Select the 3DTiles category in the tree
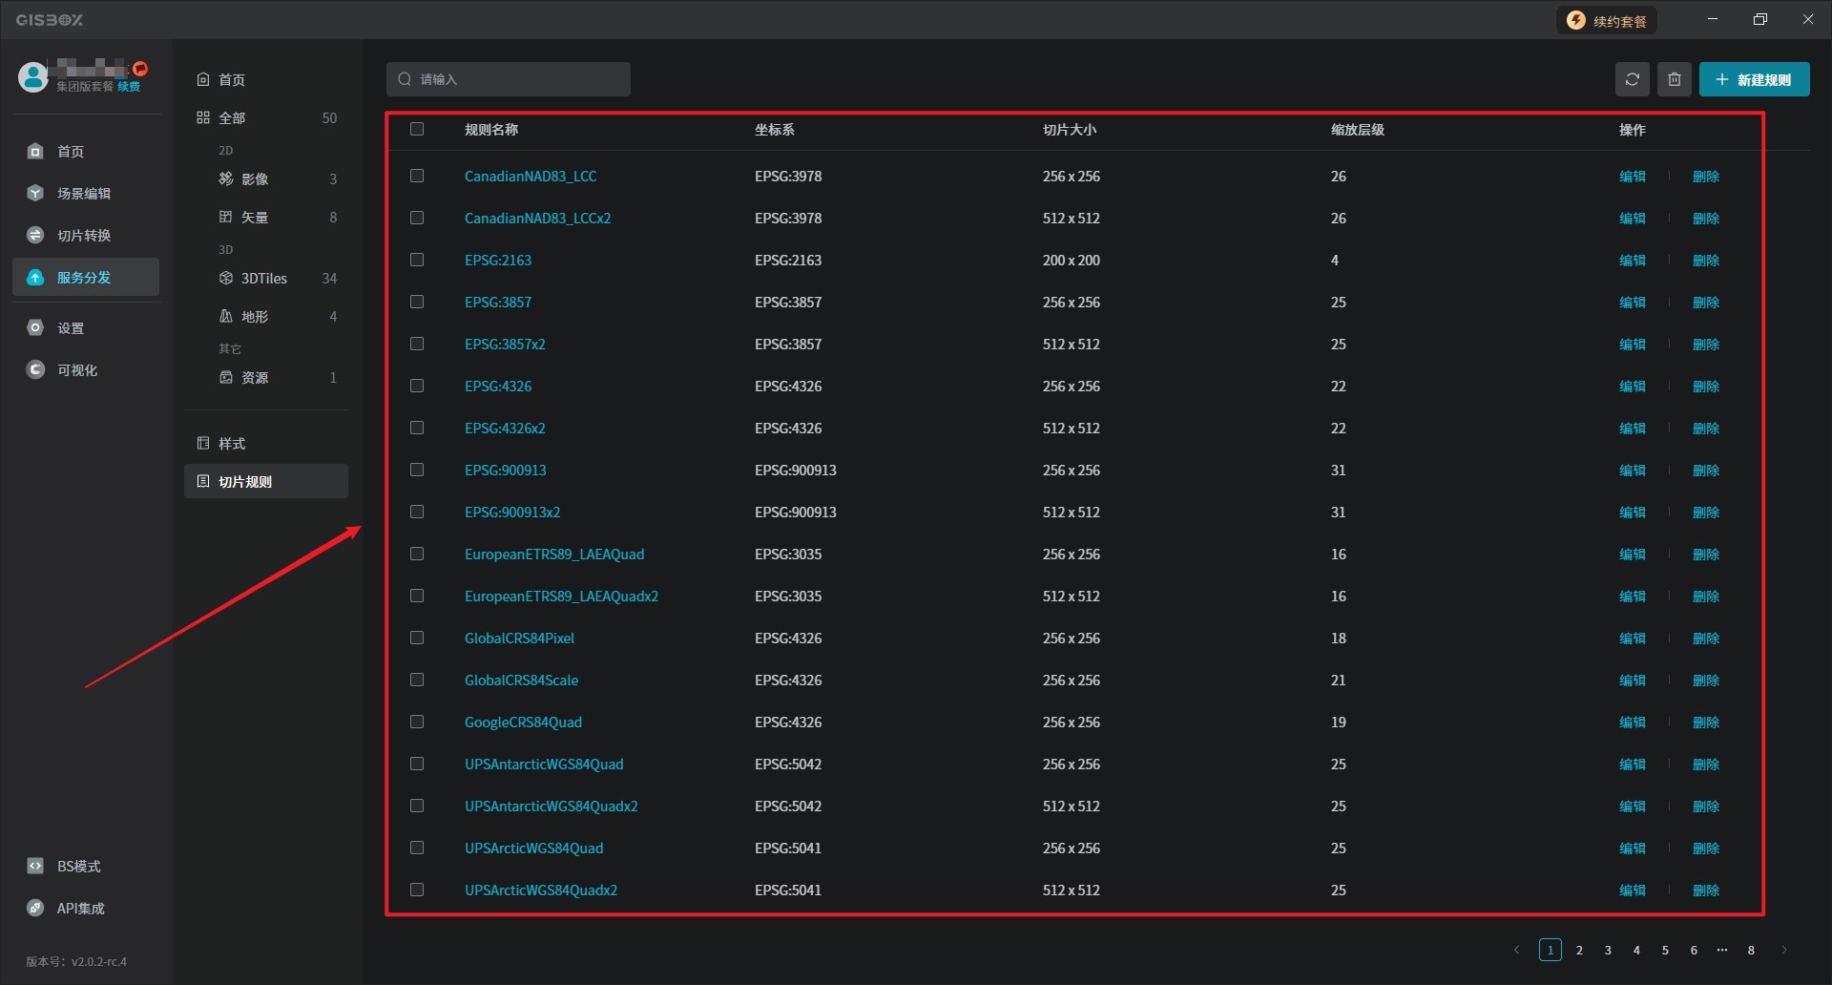The width and height of the screenshot is (1832, 985). tap(263, 279)
